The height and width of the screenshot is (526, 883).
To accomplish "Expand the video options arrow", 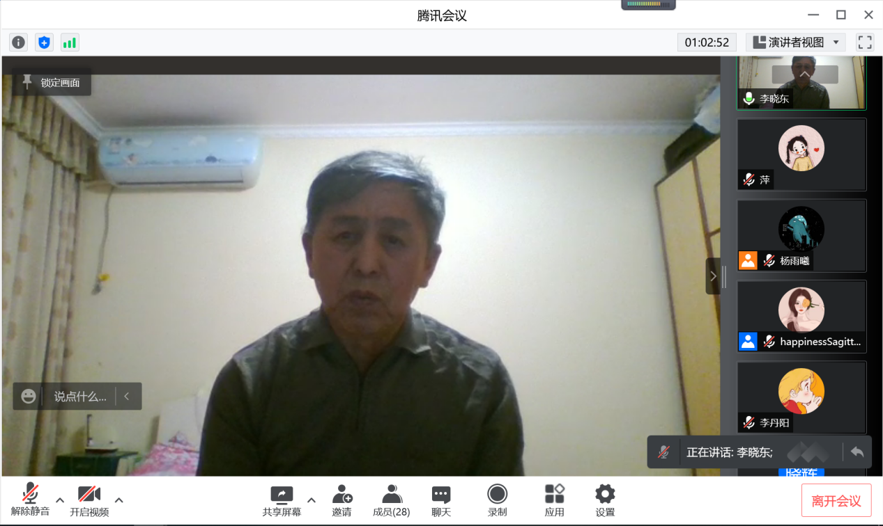I will click(119, 500).
